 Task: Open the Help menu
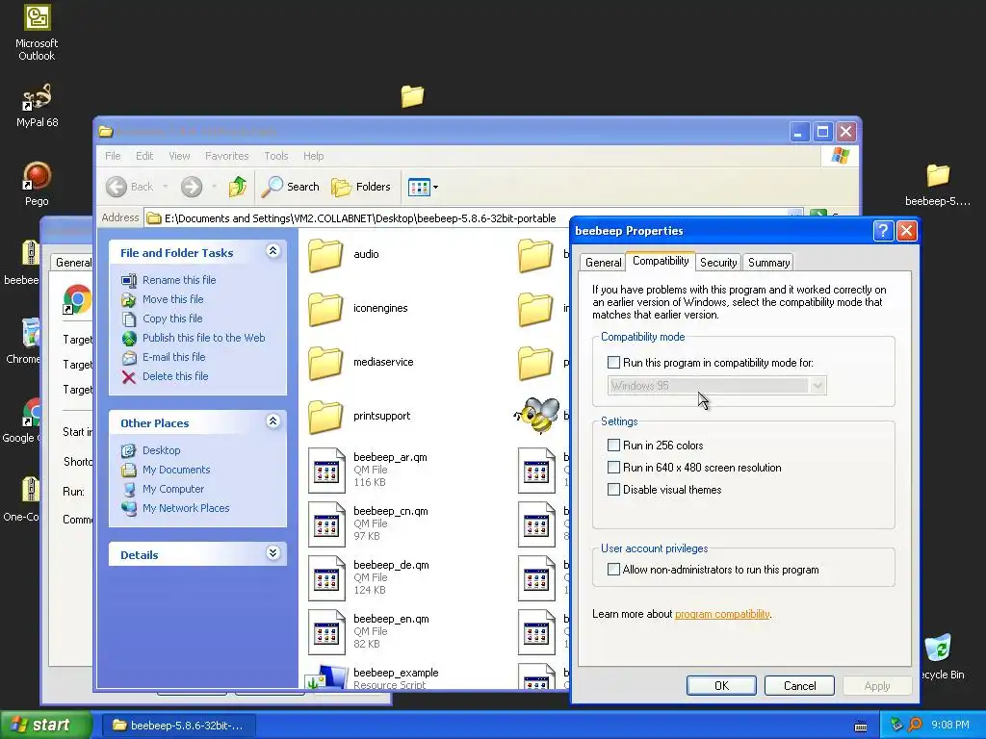(x=313, y=156)
